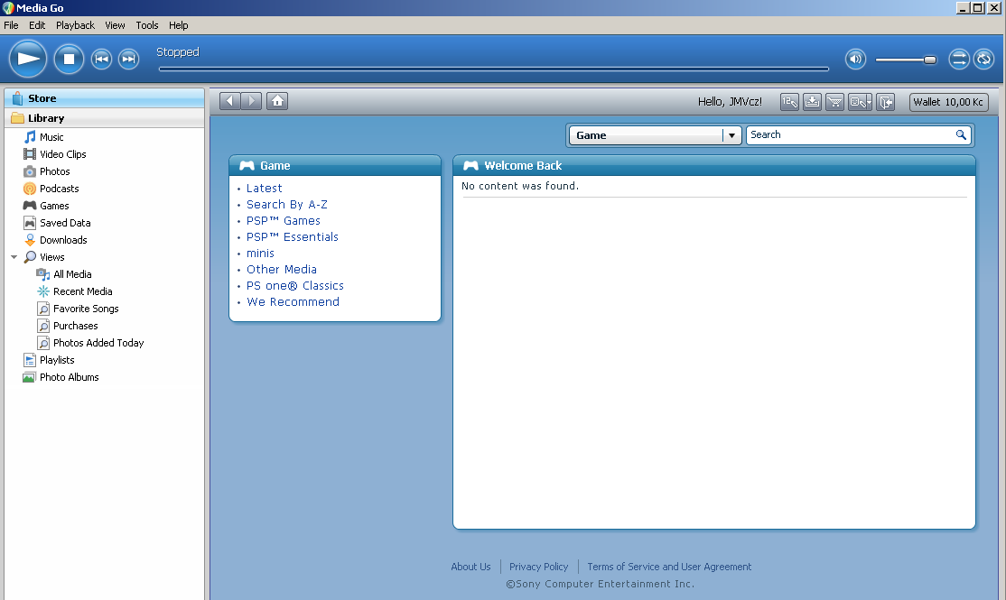Skip to the next track
Viewport: 1006px width, 600px height.
(x=129, y=59)
